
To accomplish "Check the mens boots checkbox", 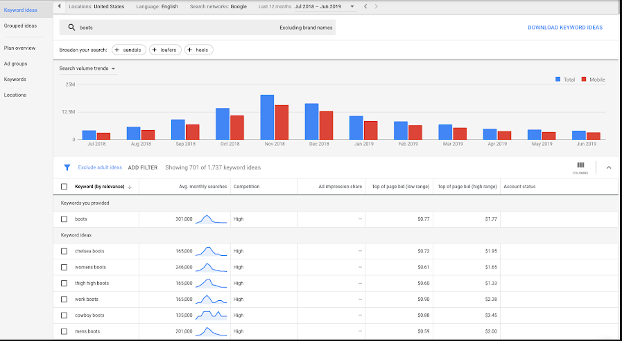I will (x=64, y=331).
